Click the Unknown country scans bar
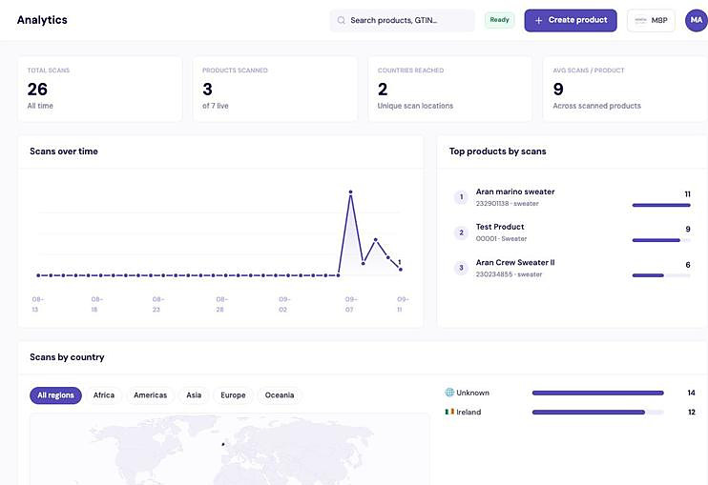The image size is (708, 485). [x=598, y=393]
